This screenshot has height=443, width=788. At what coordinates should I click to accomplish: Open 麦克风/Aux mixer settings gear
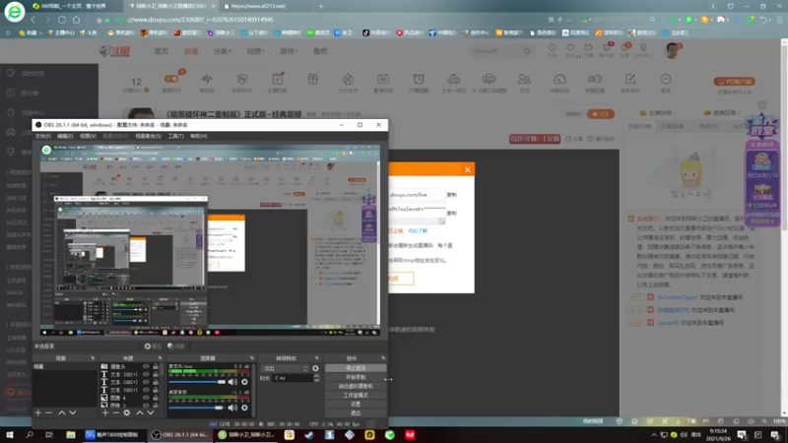coord(244,382)
